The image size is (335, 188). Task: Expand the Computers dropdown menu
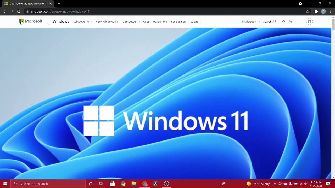(131, 22)
